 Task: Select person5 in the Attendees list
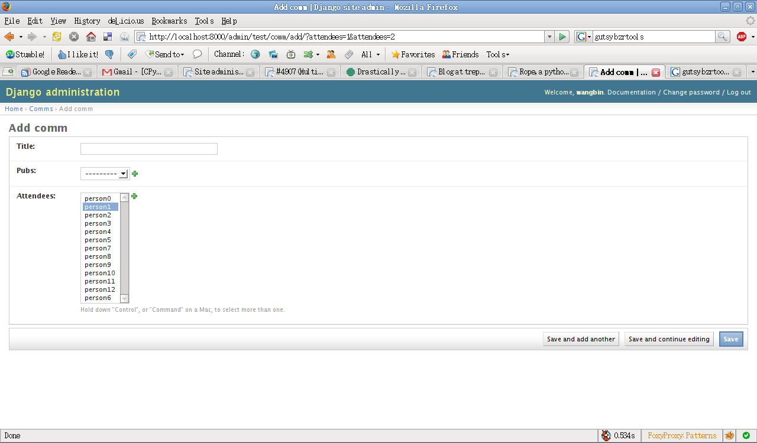click(x=98, y=240)
